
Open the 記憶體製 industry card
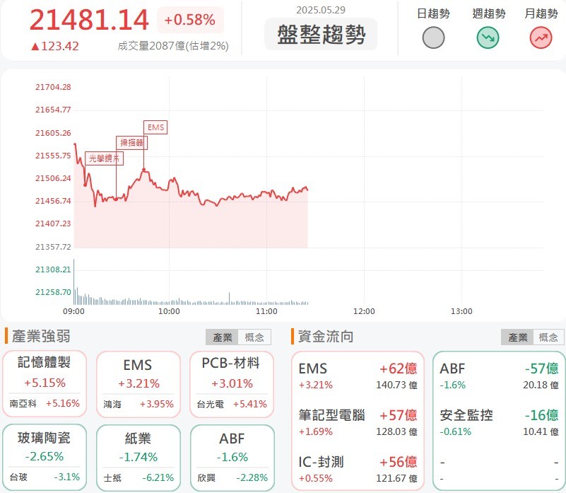coord(45,384)
